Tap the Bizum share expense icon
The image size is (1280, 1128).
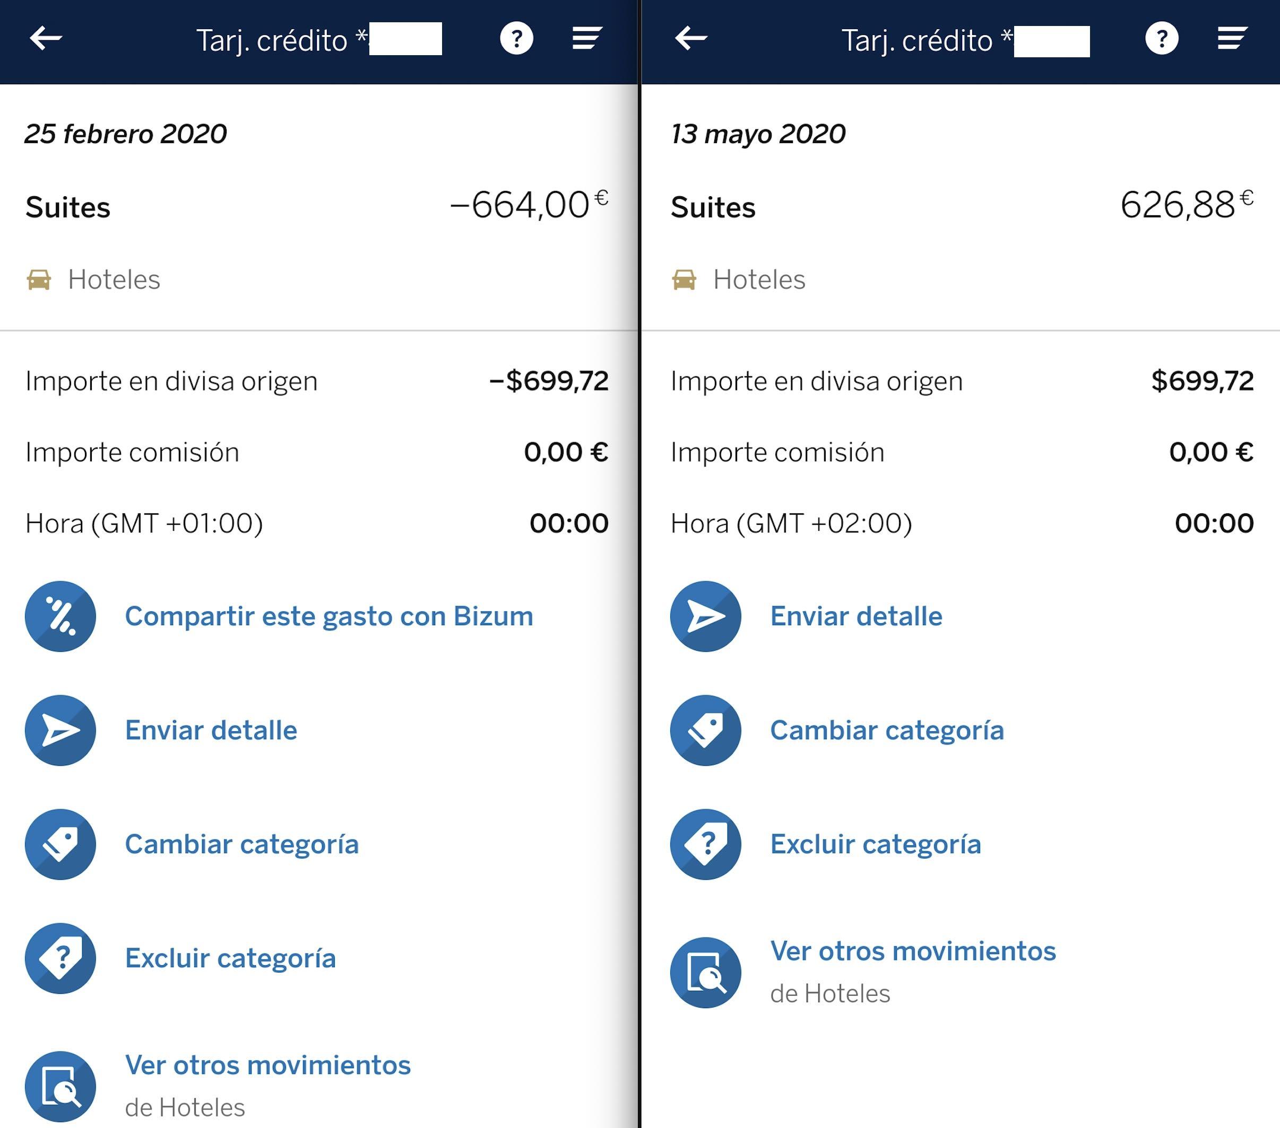point(60,616)
